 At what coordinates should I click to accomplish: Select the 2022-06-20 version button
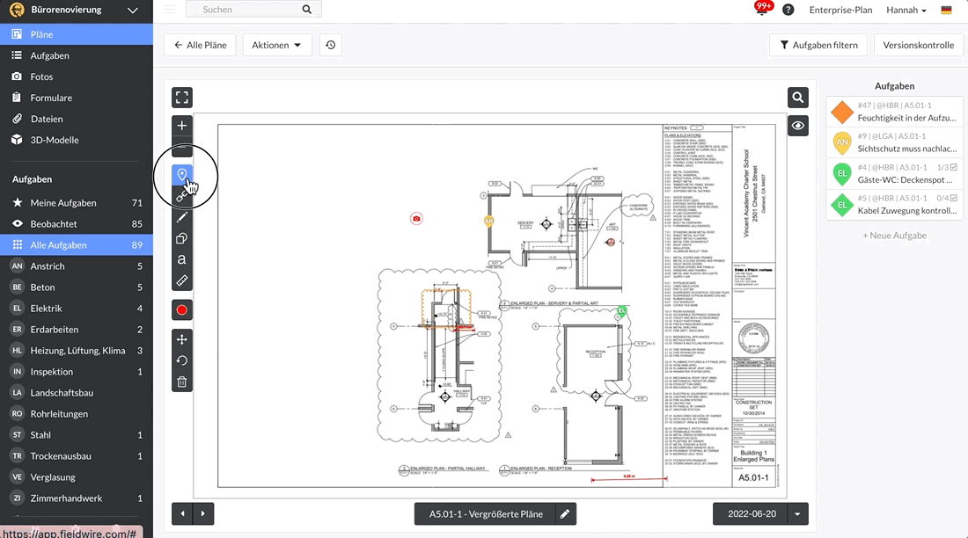click(x=752, y=514)
